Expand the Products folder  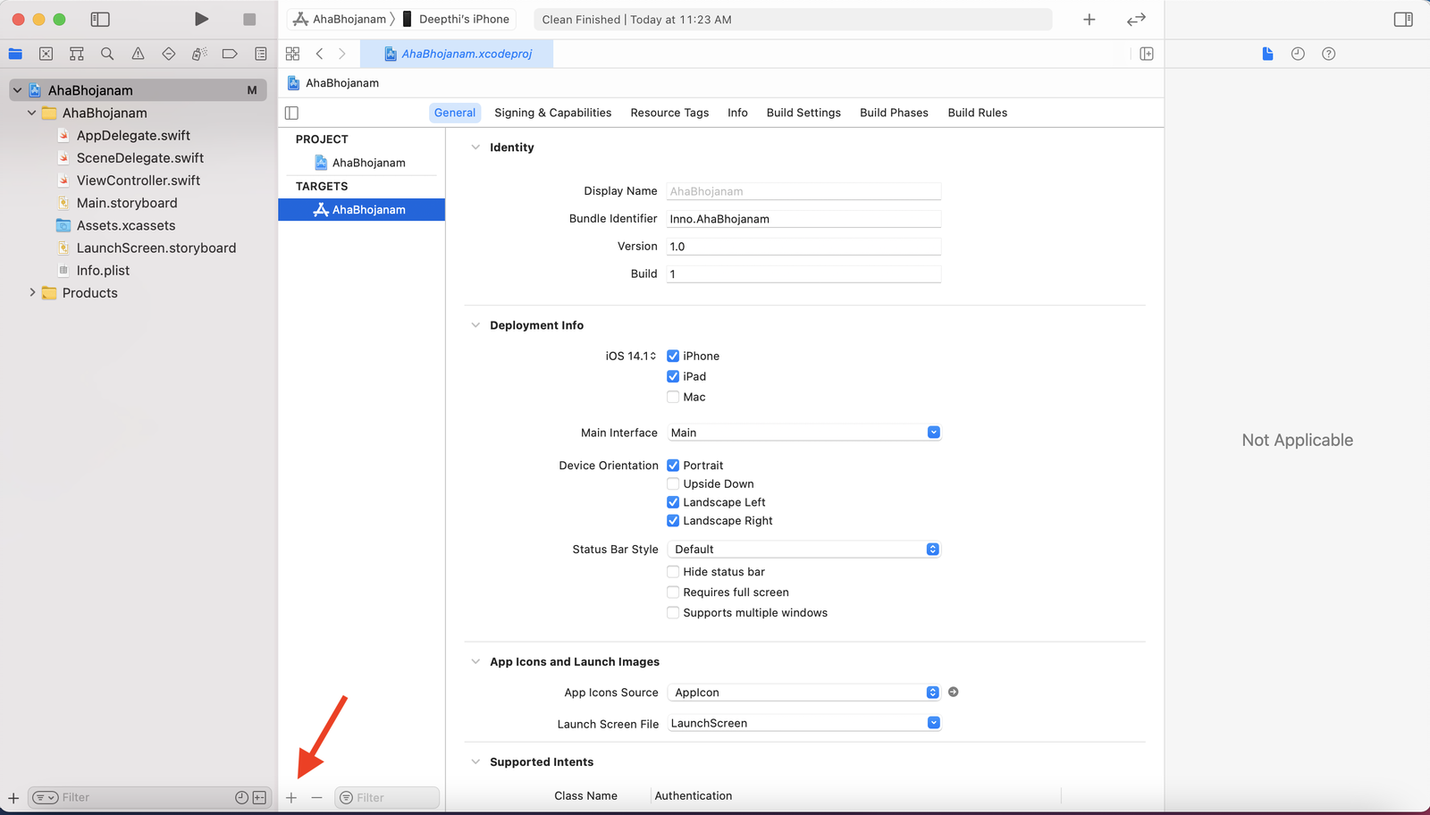(x=32, y=292)
